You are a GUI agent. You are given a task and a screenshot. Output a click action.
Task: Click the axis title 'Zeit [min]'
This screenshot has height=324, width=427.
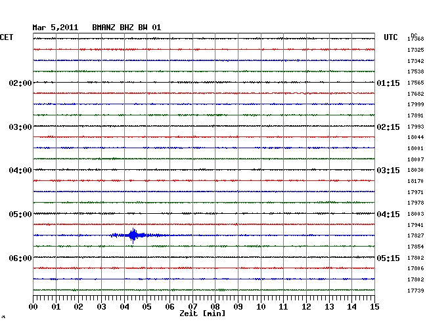tap(202, 314)
